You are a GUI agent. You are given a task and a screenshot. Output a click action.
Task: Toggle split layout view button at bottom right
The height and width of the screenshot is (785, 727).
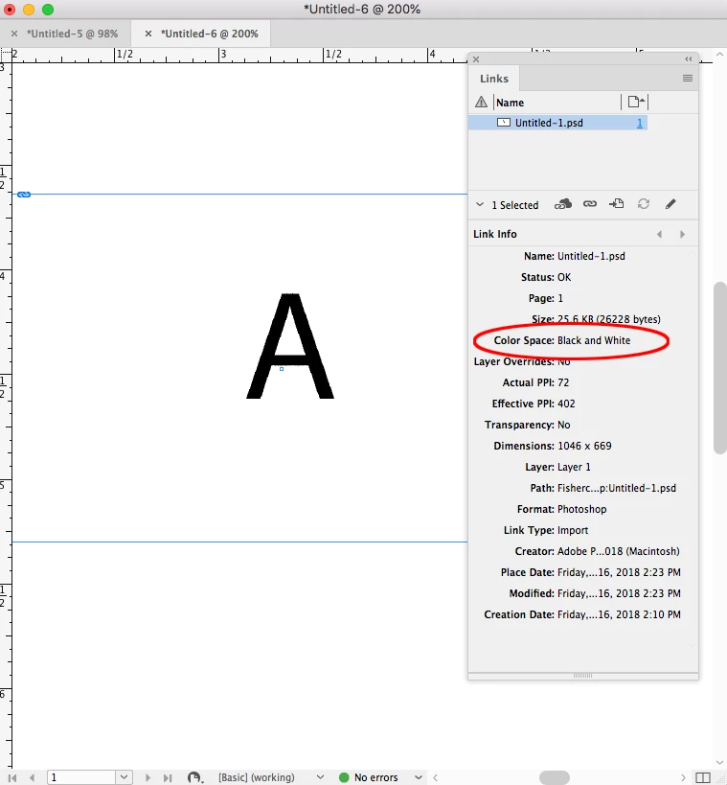coord(703,777)
